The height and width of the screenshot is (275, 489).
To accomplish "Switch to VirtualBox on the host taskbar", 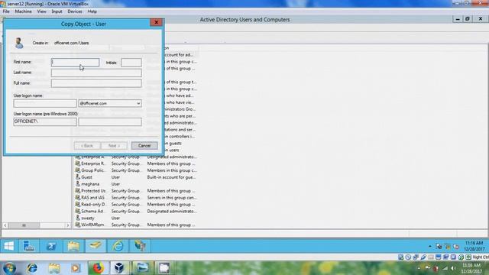I will tap(119, 268).
